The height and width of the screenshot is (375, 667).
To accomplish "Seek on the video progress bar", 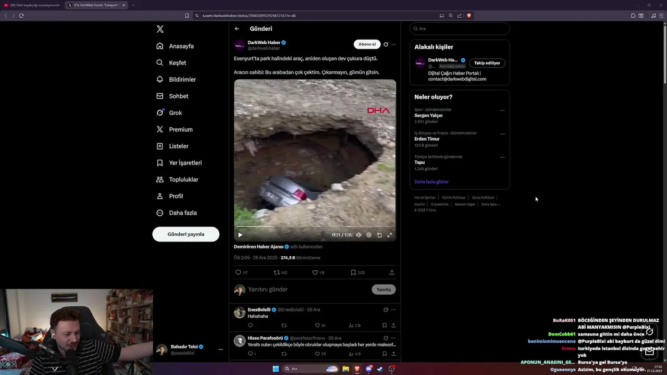I will pyautogui.click(x=315, y=227).
